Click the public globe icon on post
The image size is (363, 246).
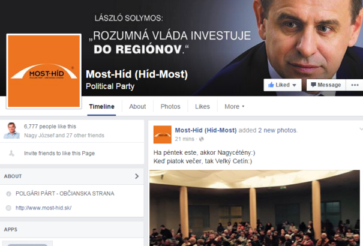point(202,139)
